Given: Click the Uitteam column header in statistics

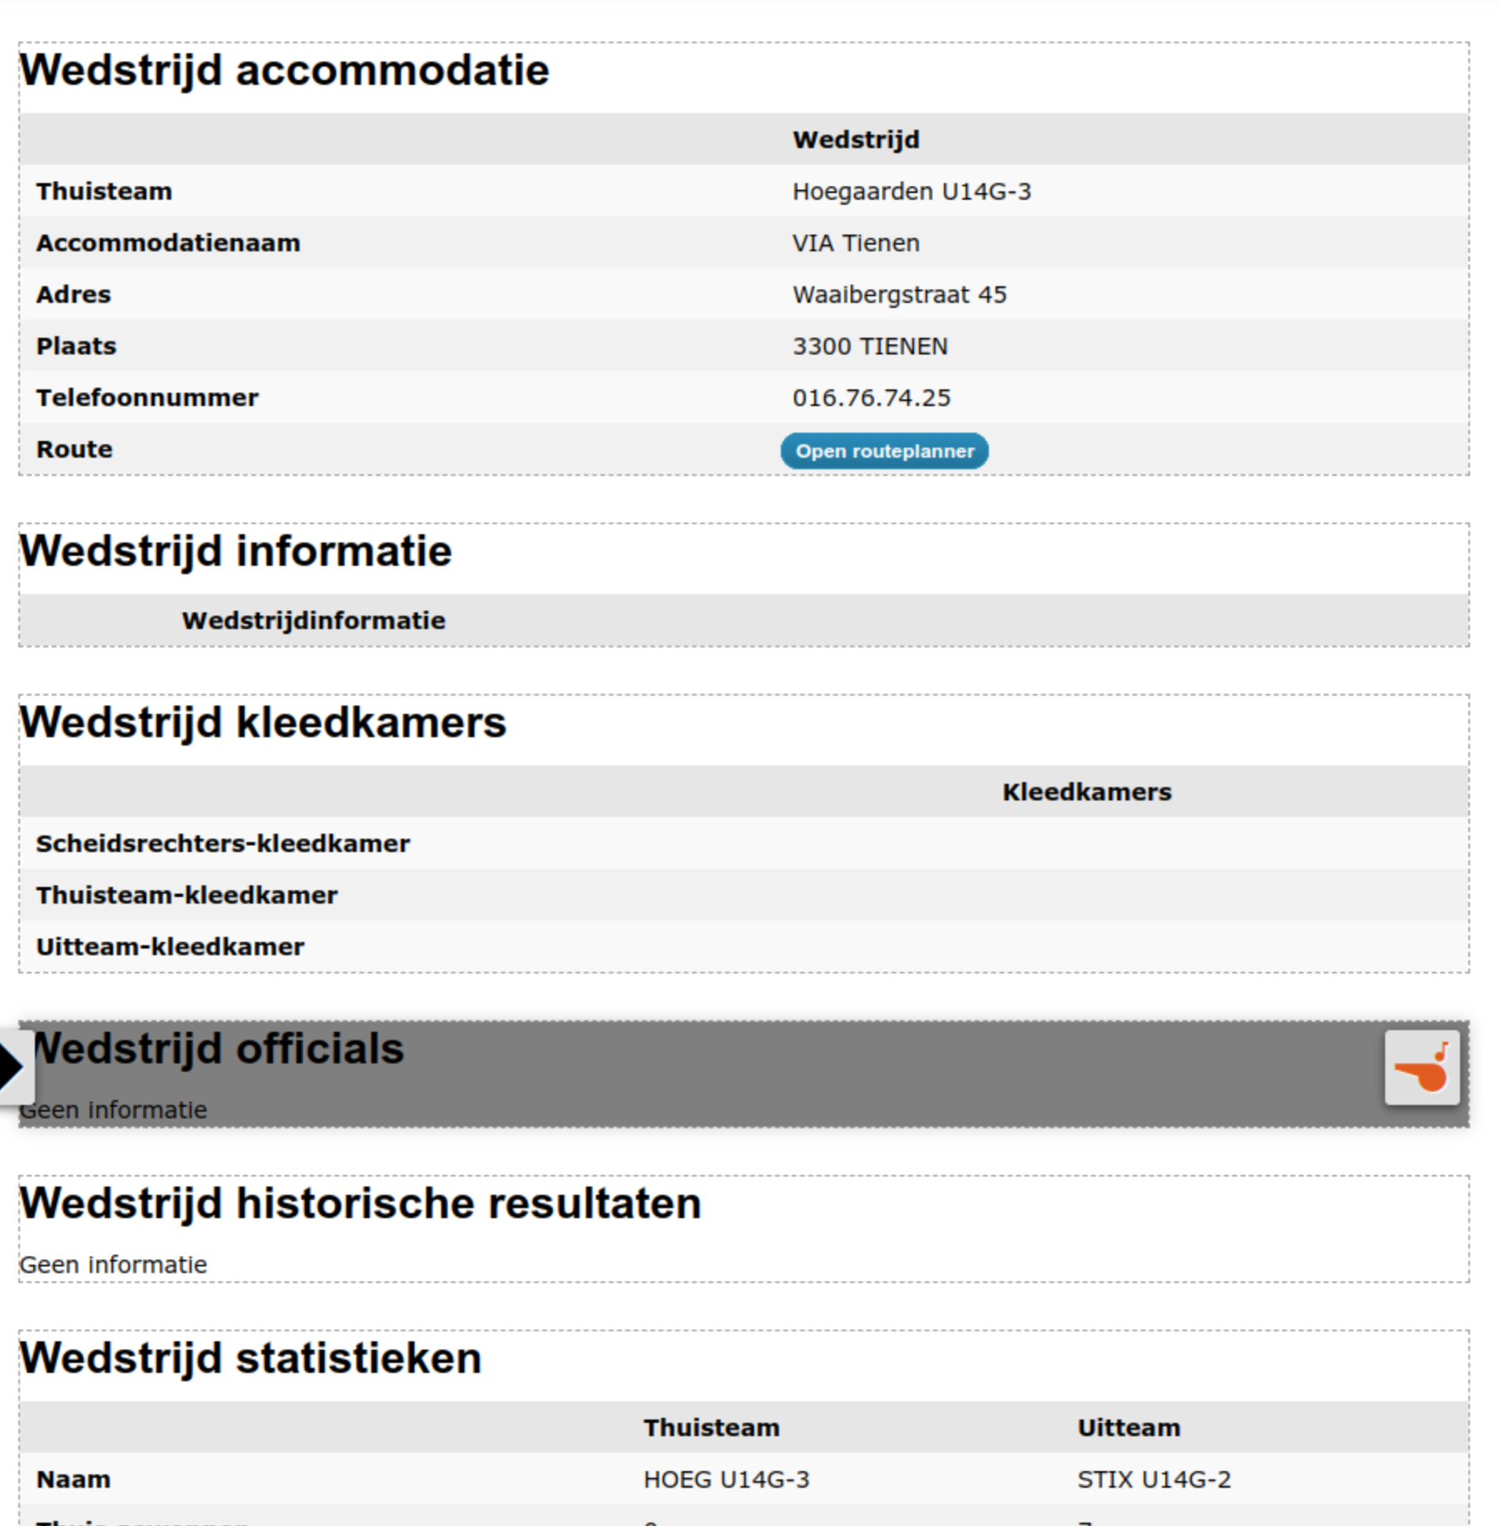Looking at the screenshot, I should (1129, 1428).
